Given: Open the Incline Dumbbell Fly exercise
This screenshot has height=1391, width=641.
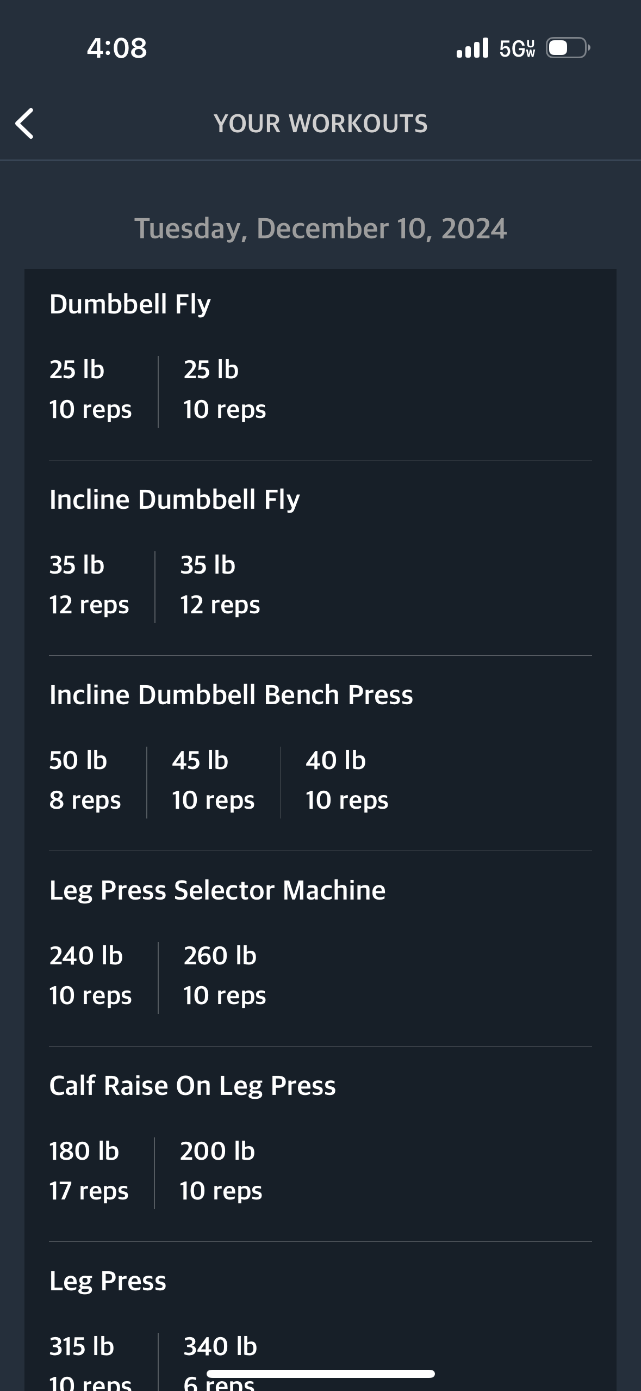Looking at the screenshot, I should coord(175,499).
